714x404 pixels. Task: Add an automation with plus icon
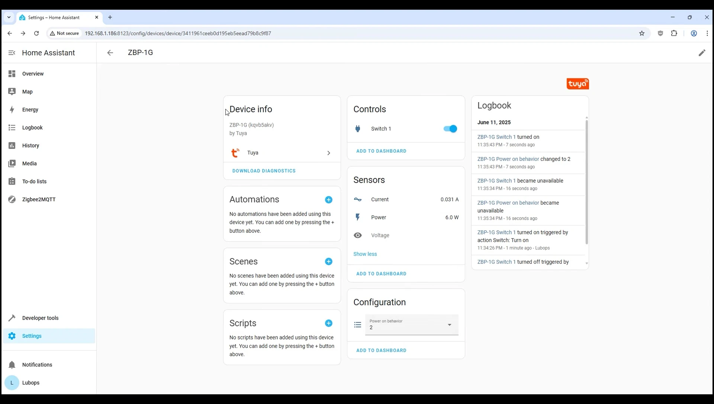329,200
